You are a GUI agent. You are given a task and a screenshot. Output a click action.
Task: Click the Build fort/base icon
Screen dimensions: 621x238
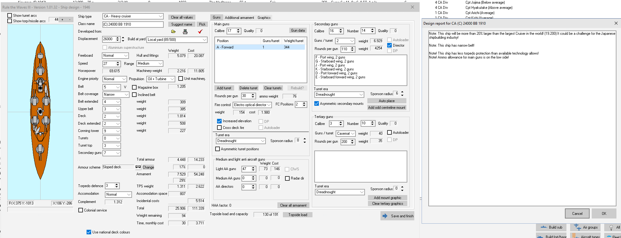(x=540, y=236)
